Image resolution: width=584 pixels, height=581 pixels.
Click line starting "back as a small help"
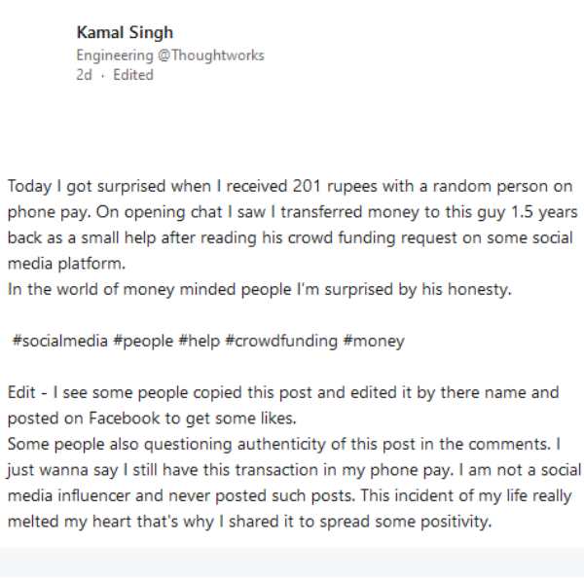click(x=290, y=238)
